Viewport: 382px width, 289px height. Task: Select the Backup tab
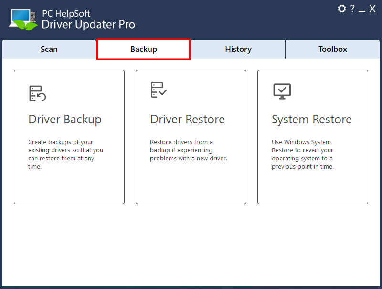(x=144, y=49)
